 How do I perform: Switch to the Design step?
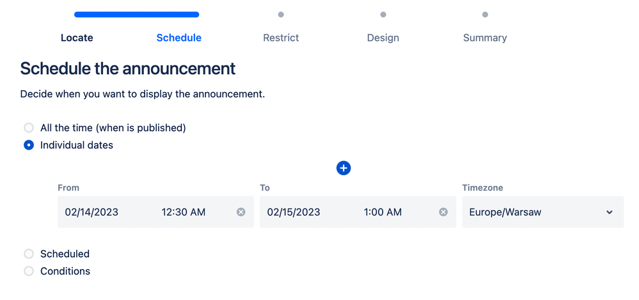pos(383,38)
